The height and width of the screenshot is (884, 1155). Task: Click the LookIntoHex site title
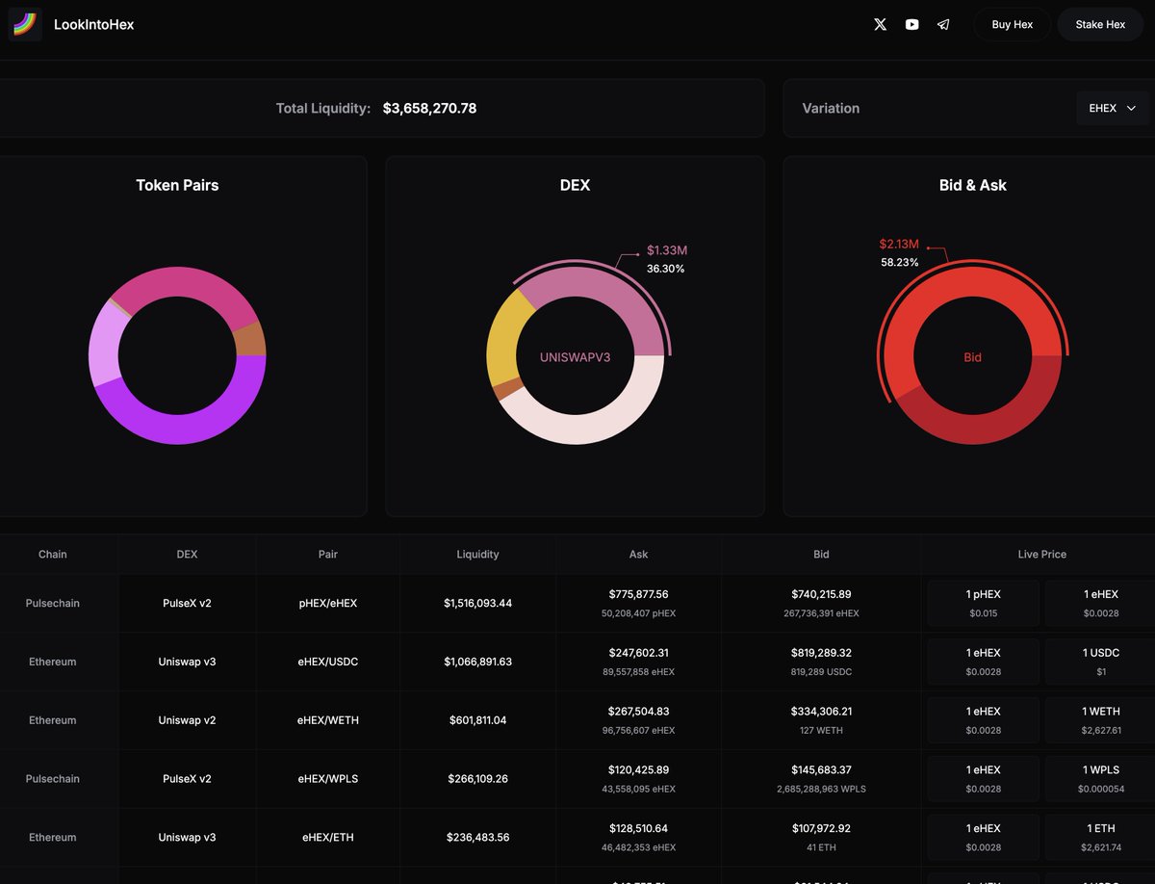94,25
